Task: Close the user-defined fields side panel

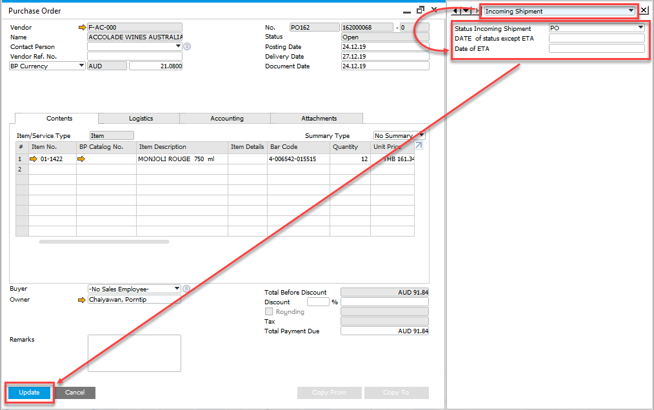Action: point(644,10)
